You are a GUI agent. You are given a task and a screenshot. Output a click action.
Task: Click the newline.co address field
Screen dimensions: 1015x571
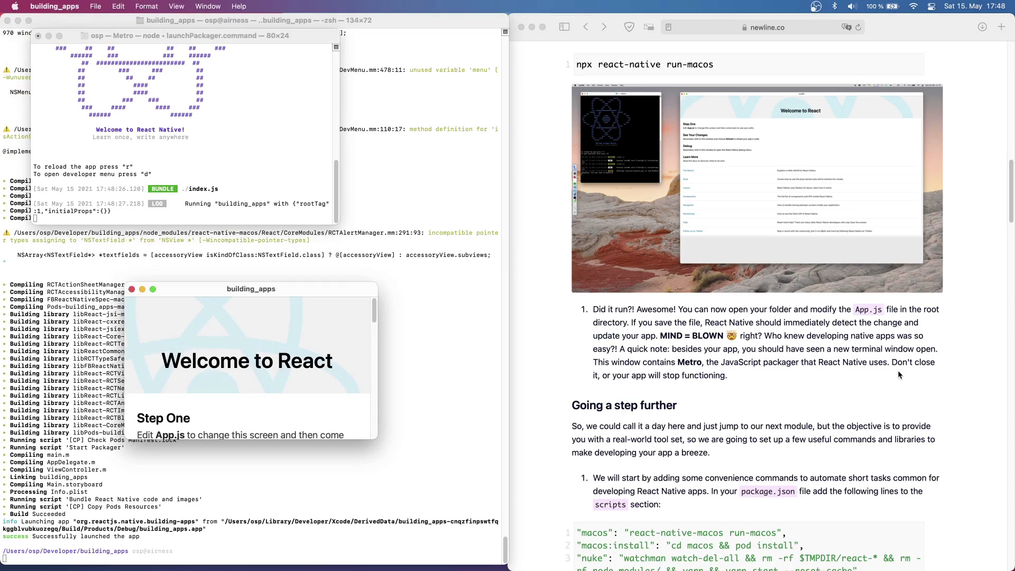click(x=763, y=27)
